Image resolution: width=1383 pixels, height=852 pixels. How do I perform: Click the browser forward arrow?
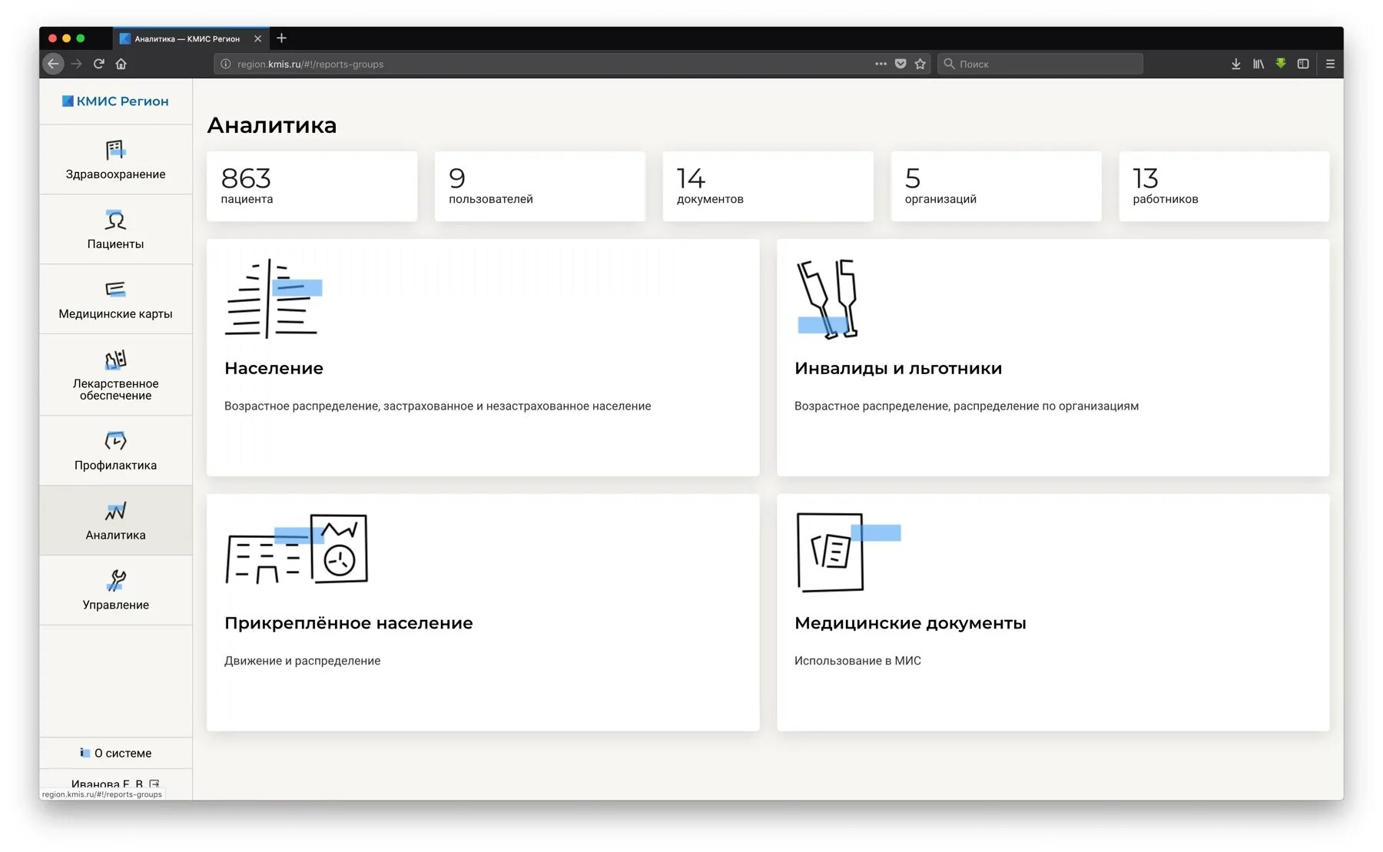76,64
